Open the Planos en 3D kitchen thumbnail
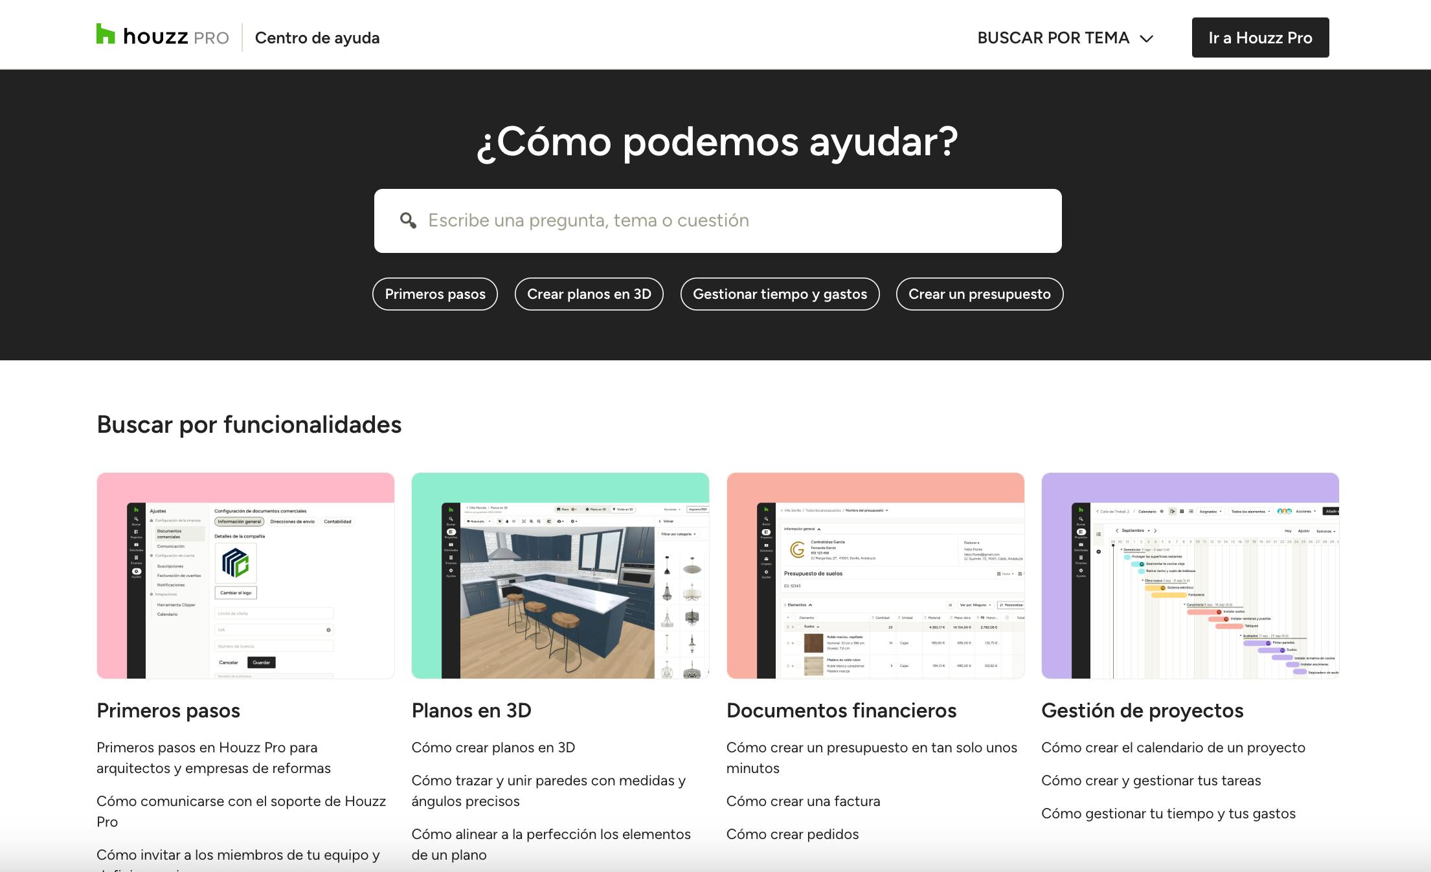Image resolution: width=1431 pixels, height=872 pixels. pyautogui.click(x=560, y=576)
